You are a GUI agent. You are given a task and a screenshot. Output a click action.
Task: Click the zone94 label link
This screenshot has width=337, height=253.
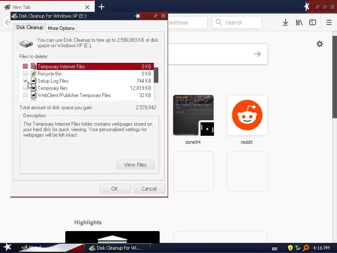click(193, 142)
